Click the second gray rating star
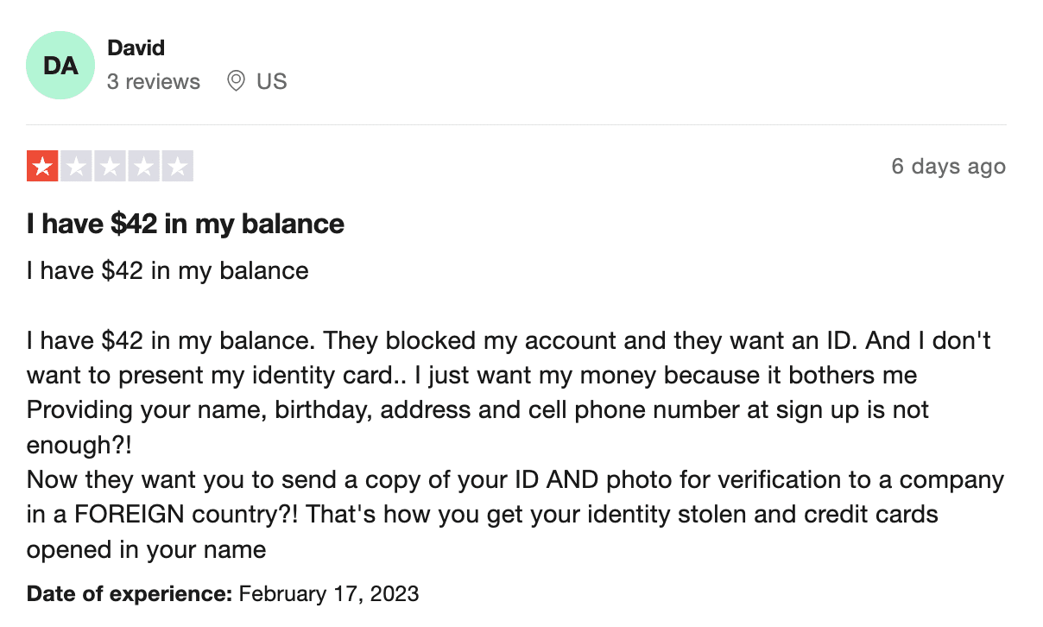The height and width of the screenshot is (627, 1043). pyautogui.click(x=76, y=166)
